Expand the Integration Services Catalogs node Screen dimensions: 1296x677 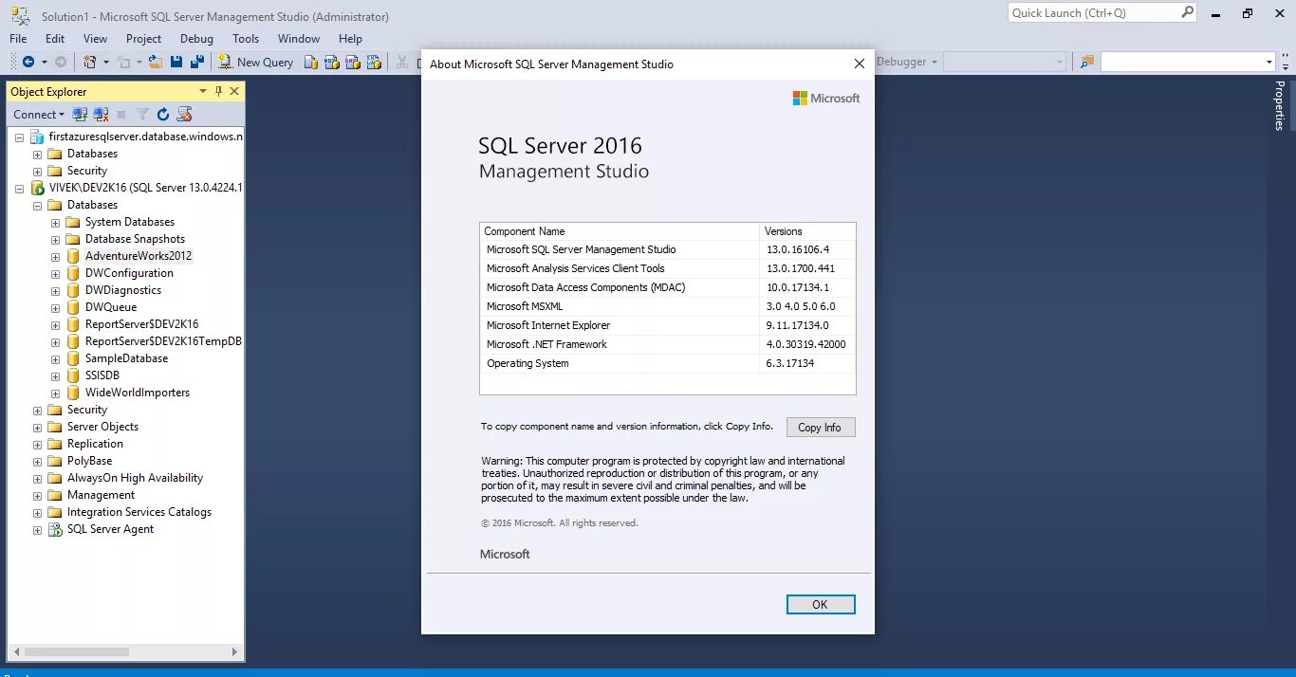tap(37, 512)
